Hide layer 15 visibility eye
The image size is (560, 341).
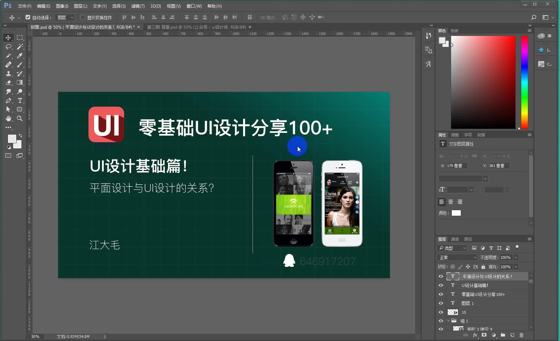[x=441, y=312]
